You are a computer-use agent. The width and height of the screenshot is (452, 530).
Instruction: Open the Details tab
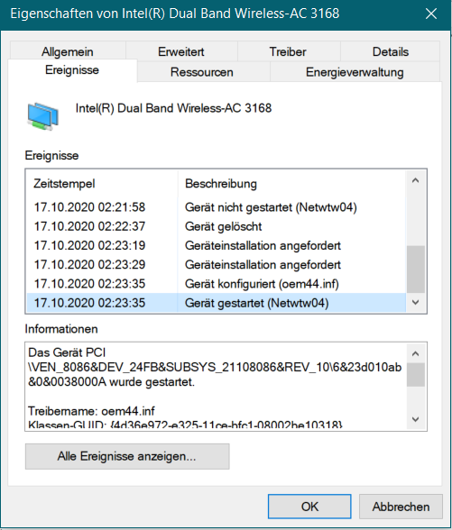(391, 51)
